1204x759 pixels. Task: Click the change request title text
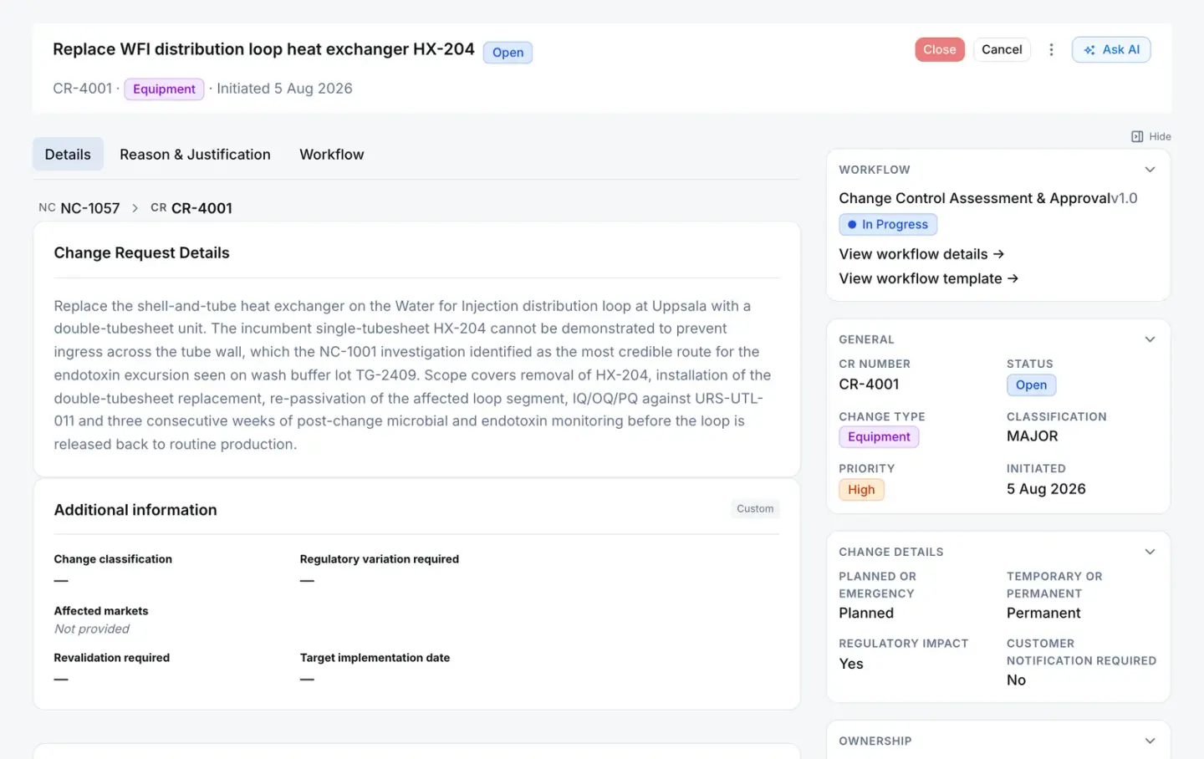[x=263, y=49]
